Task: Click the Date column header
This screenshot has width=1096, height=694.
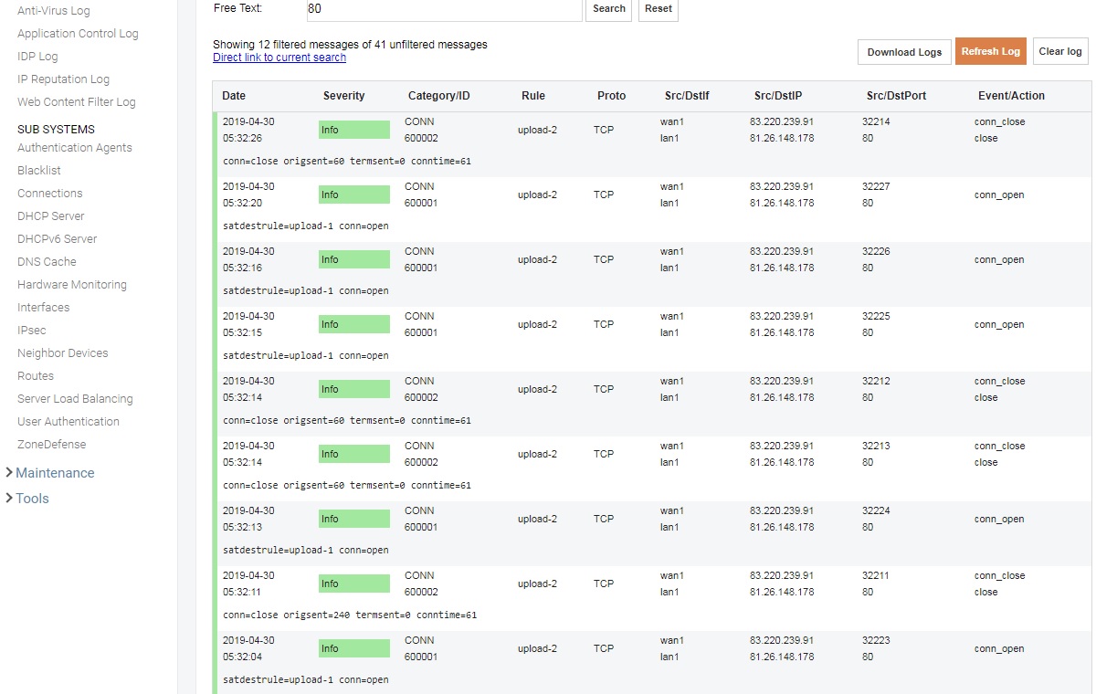Action: pos(234,96)
